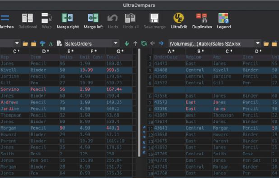
Task: Expand the left pane path dropdown arrow
Action: tap(17, 43)
